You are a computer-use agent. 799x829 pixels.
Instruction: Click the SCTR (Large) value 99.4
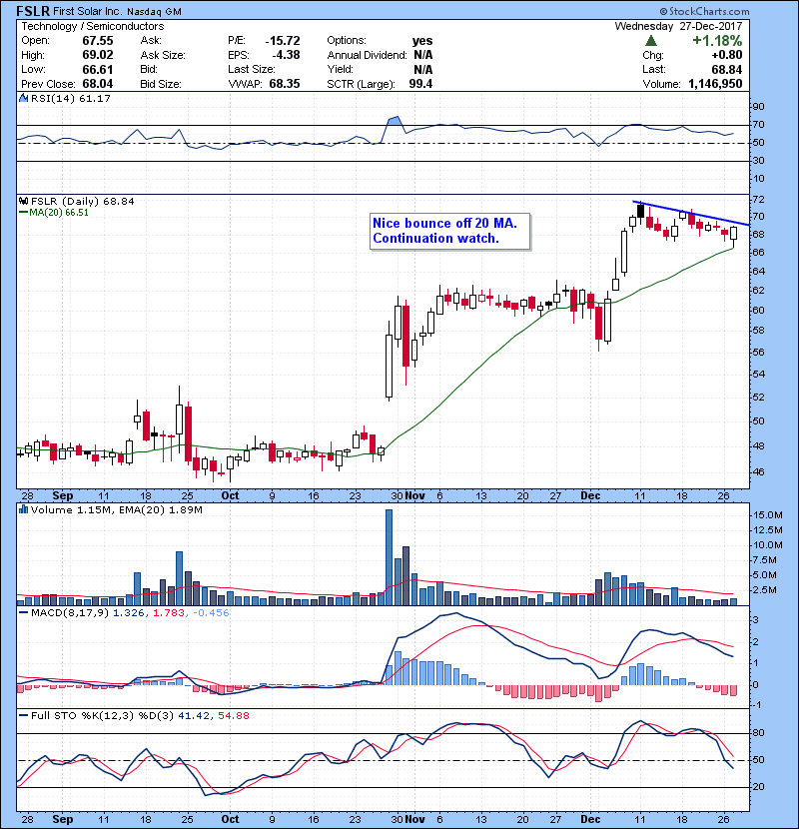coord(420,84)
